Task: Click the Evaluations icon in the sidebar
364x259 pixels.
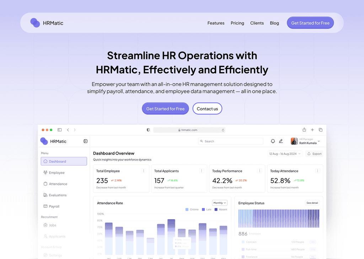Action: point(45,195)
